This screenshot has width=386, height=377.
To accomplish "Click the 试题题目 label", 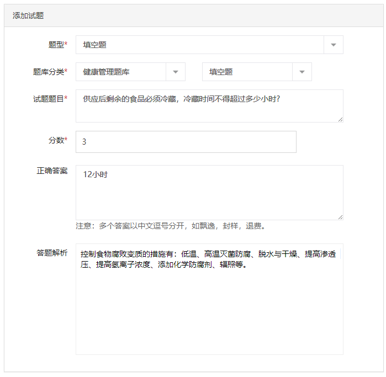I will point(50,99).
